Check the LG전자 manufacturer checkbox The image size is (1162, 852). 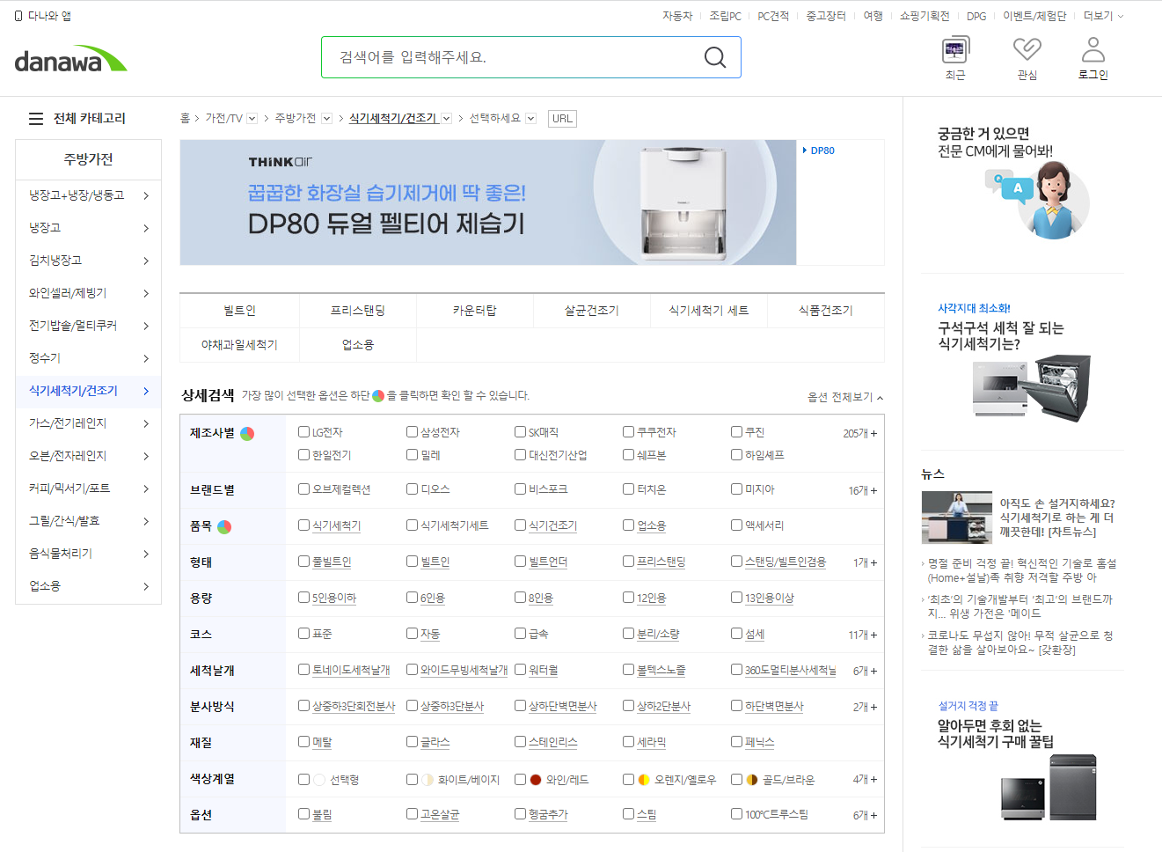tap(303, 432)
